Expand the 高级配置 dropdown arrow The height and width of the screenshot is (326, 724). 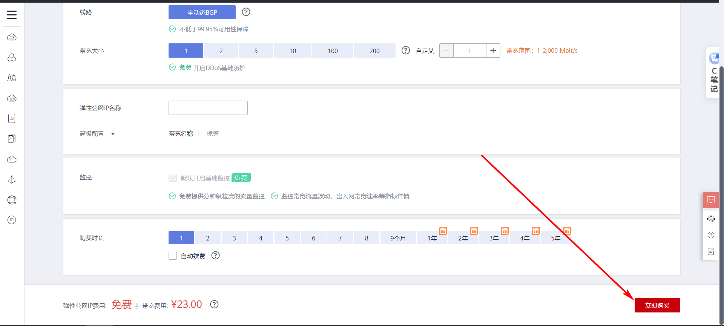[x=113, y=134]
